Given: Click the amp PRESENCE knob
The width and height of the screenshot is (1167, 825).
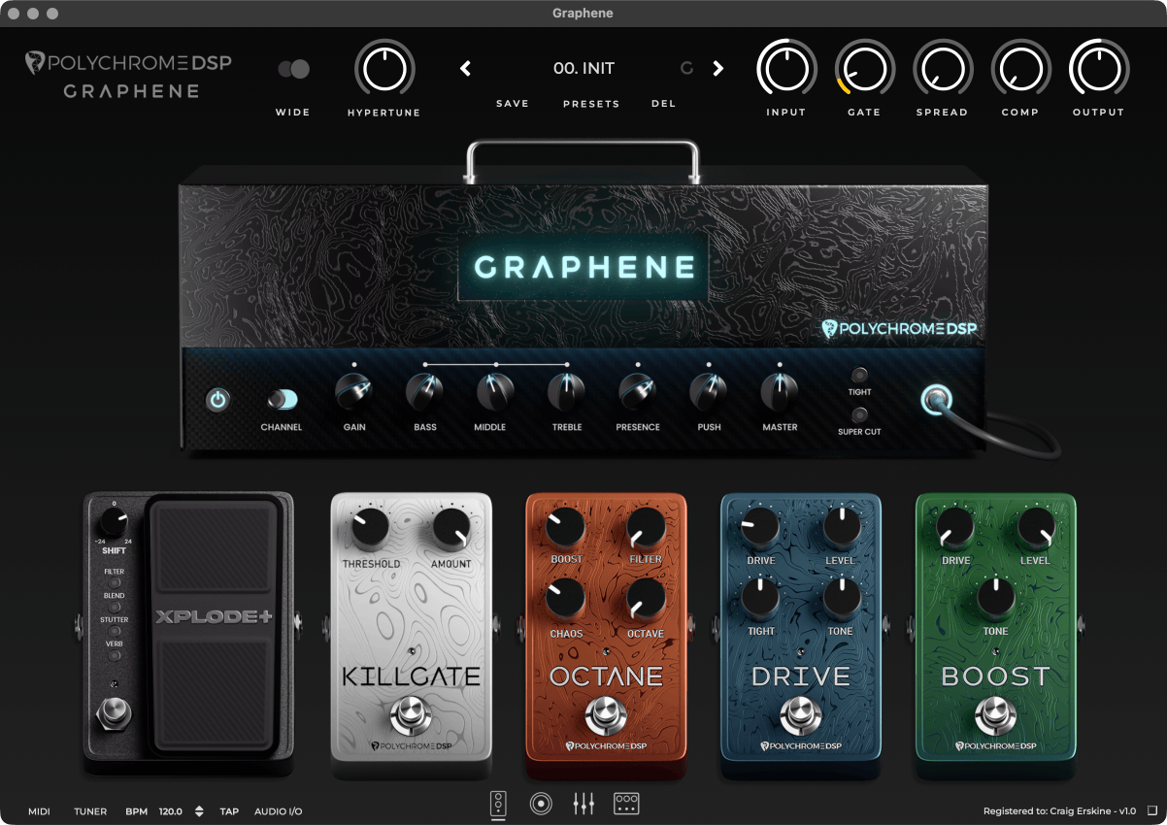Looking at the screenshot, I should [638, 392].
